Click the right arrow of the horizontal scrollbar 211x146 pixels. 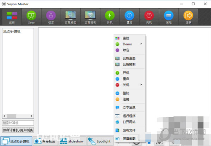coord(32,116)
